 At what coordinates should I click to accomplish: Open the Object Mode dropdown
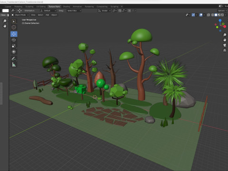pos(20,15)
